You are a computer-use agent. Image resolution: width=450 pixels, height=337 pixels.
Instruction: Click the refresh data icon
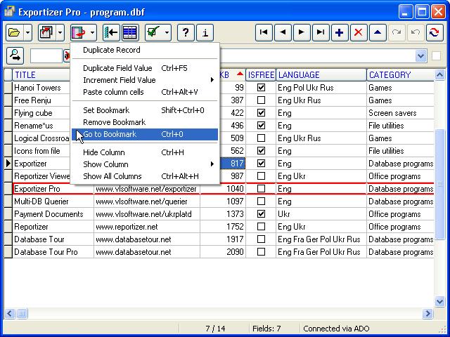pos(434,32)
